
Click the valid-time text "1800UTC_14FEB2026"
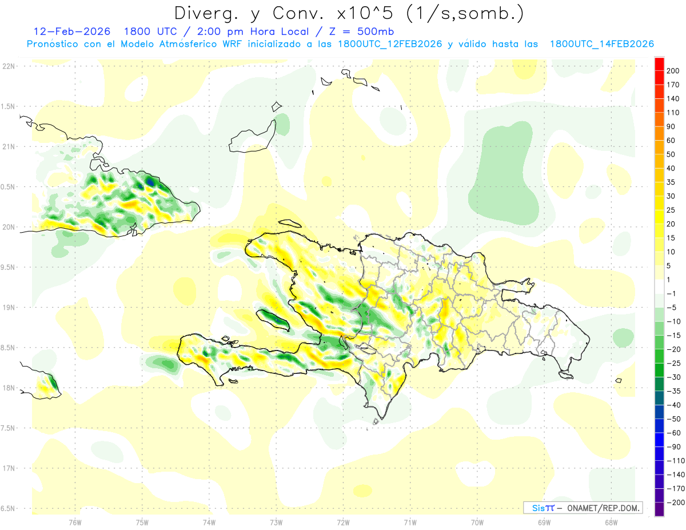click(602, 44)
